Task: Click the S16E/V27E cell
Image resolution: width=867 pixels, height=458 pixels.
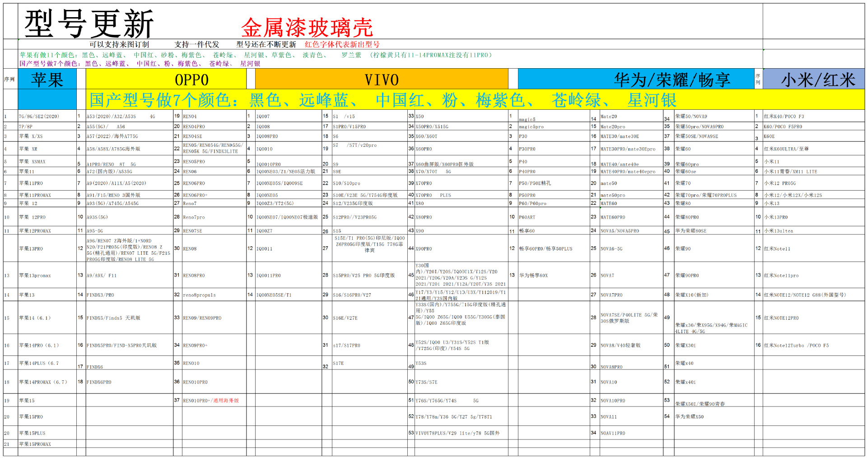Action: tap(369, 318)
